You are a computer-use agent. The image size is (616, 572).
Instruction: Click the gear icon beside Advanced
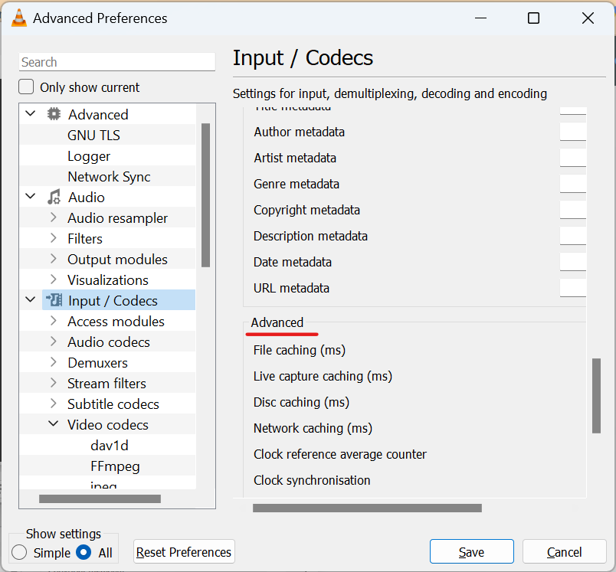tap(52, 113)
